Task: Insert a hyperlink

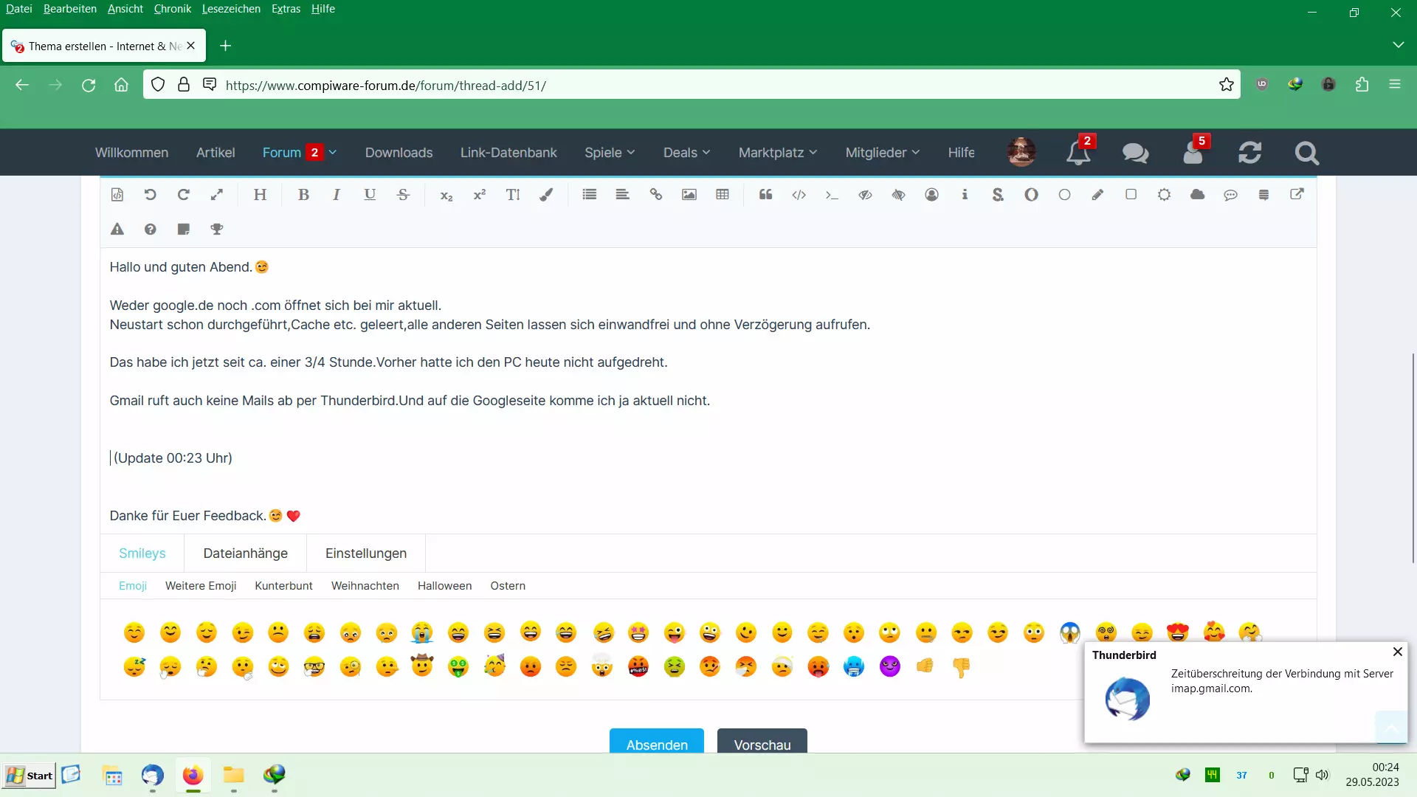Action: tap(655, 195)
